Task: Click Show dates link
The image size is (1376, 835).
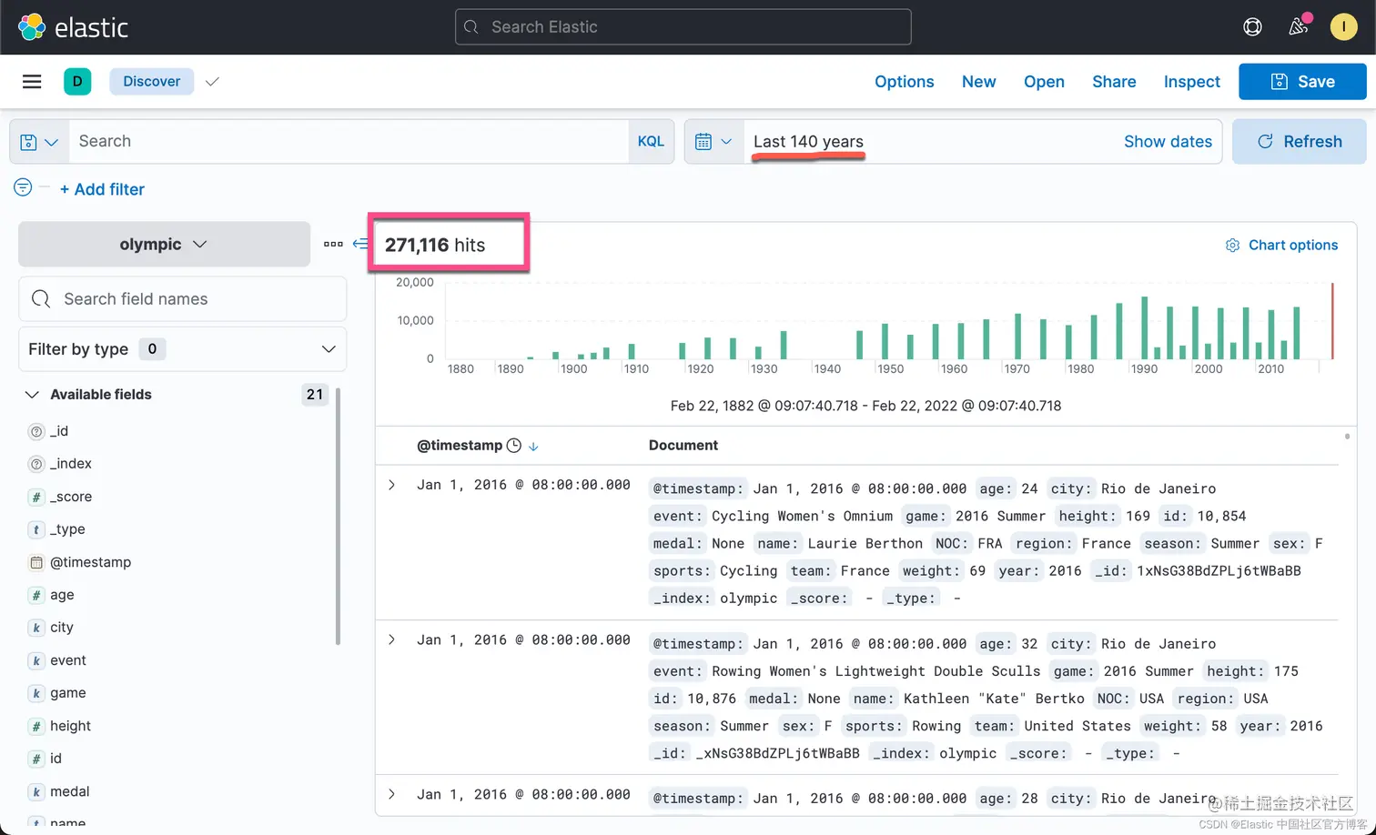Action: coord(1168,142)
